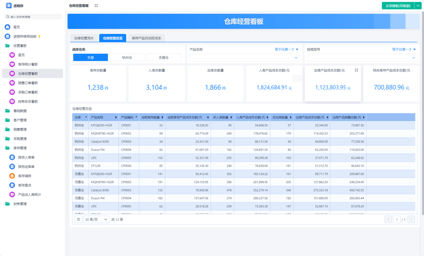Select 全部 warehouse filter
Image resolution: width=424 pixels, height=256 pixels.
tap(90, 57)
